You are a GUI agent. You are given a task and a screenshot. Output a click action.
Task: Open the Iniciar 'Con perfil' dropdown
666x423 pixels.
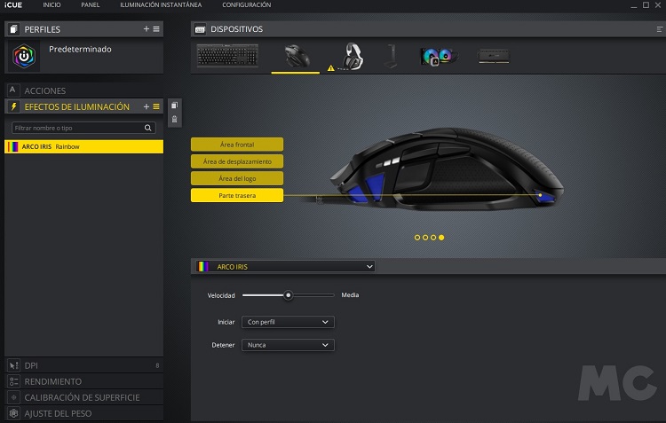tap(287, 322)
